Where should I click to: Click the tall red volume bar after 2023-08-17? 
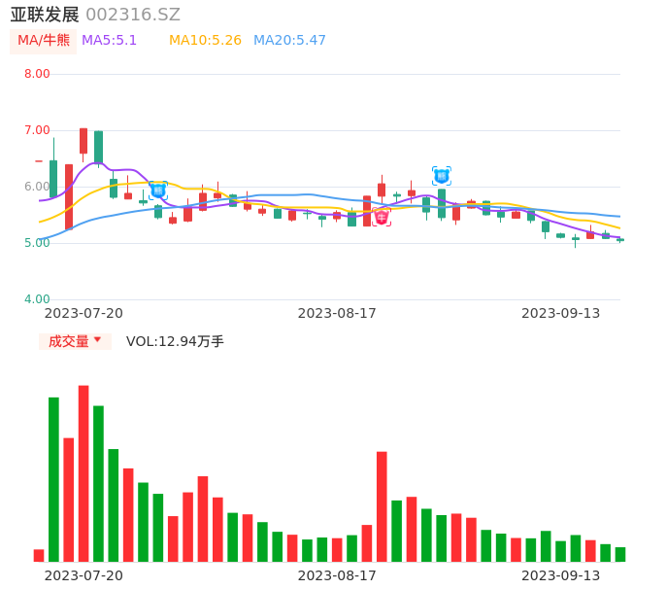click(382, 507)
